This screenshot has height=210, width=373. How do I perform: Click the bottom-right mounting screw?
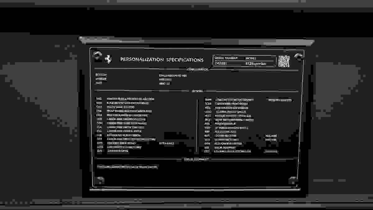(x=293, y=180)
